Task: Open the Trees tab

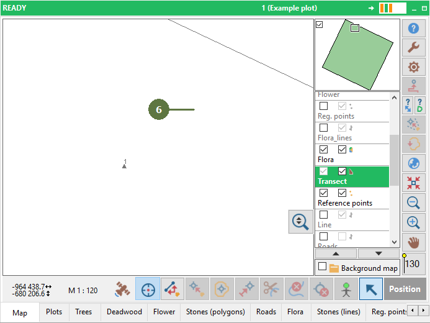Action: 84,312
